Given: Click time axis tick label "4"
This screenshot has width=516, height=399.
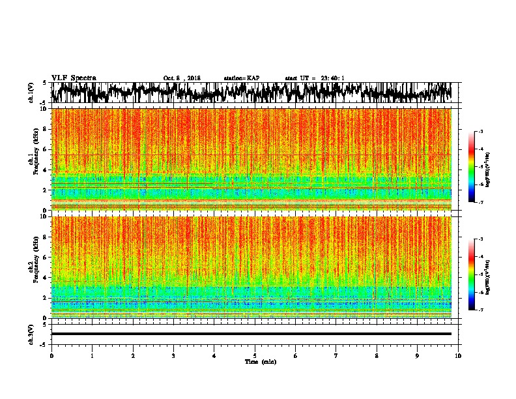Looking at the screenshot, I should [214, 356].
